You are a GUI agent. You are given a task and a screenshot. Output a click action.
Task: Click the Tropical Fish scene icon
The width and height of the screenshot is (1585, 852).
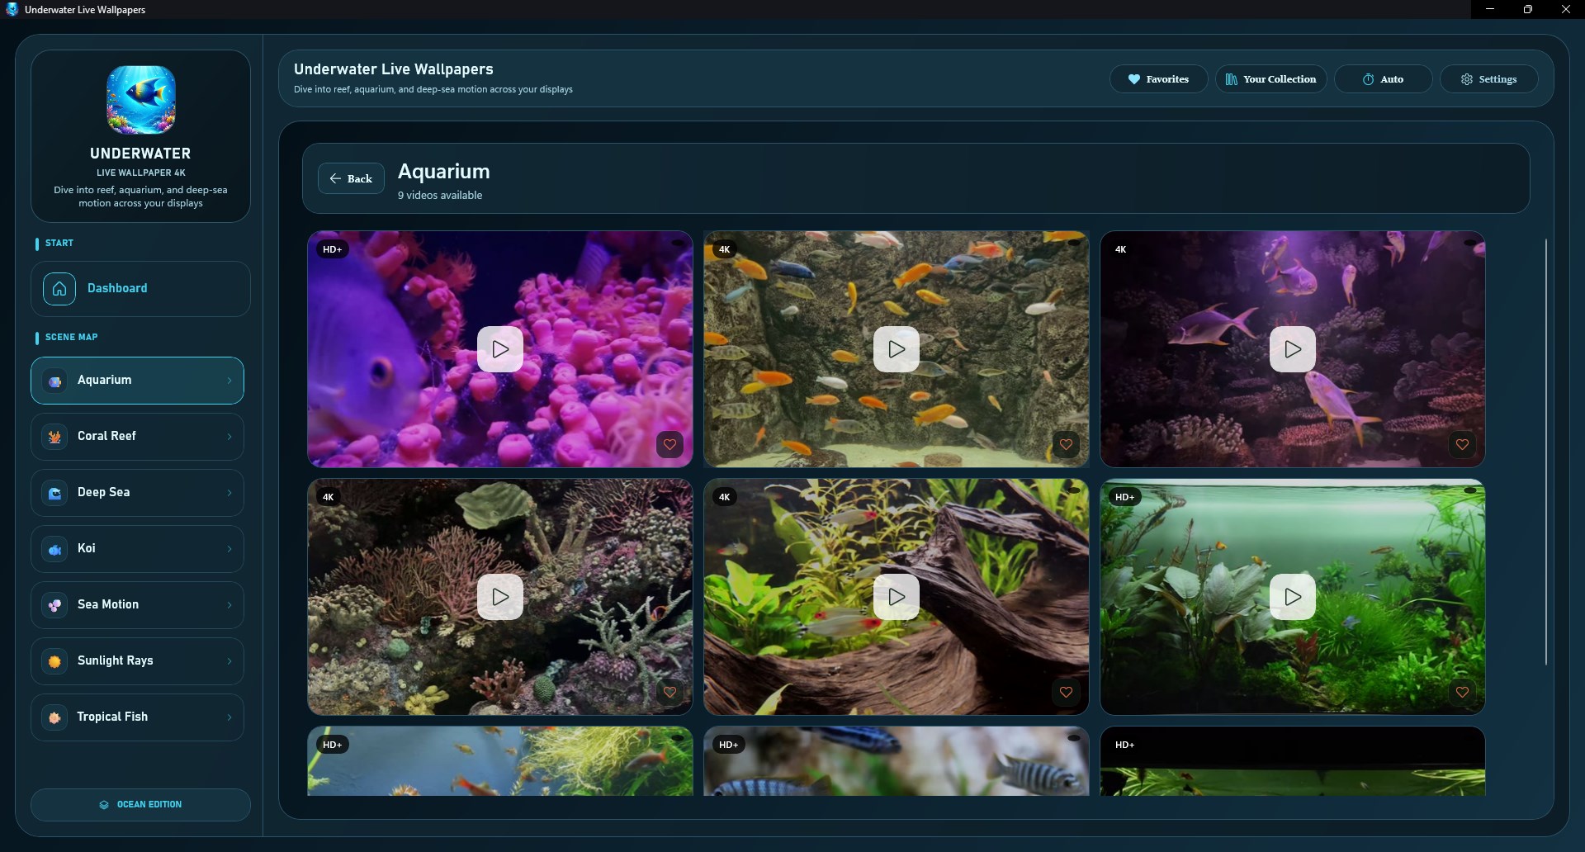(54, 717)
